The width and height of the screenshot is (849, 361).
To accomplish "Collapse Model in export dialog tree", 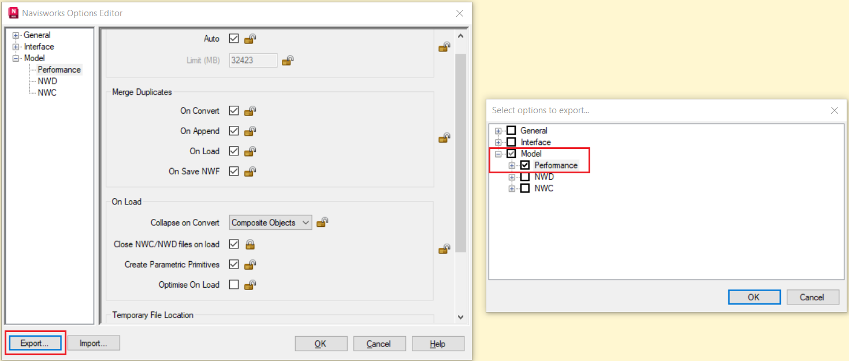I will coord(498,154).
